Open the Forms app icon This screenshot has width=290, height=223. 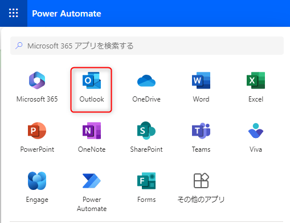[x=146, y=181]
